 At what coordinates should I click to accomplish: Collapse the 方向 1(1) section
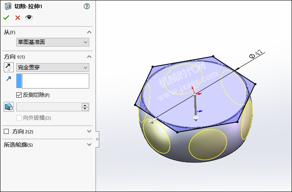click(89, 57)
